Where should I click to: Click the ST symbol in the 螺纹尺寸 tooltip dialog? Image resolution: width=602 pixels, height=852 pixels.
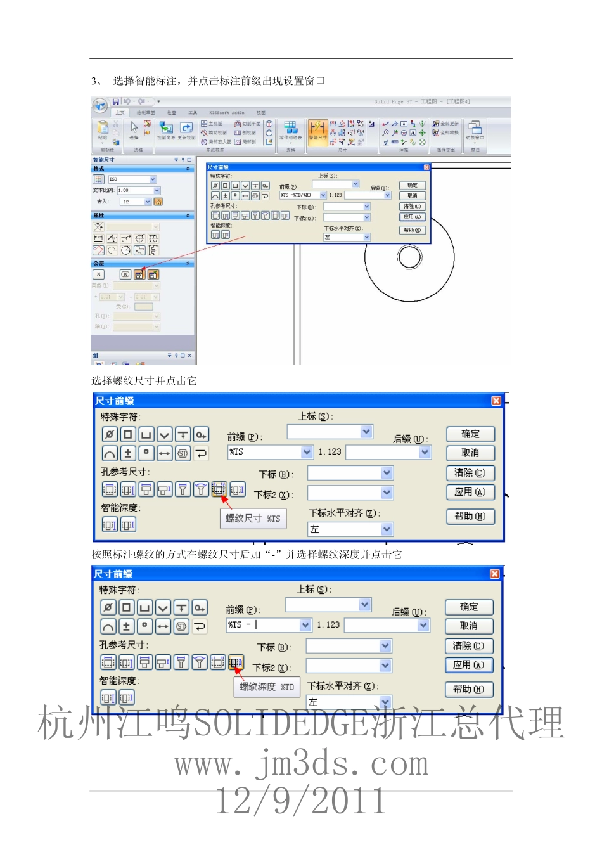(x=183, y=453)
